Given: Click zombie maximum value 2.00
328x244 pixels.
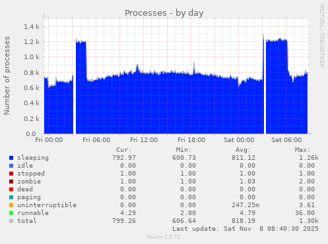Looking at the screenshot, I should coord(307,182).
